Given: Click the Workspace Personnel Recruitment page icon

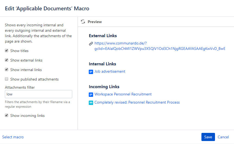Looking at the screenshot, I should coord(91,95).
